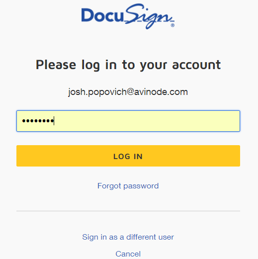The height and width of the screenshot is (259, 258).
Task: Click "different user" in the sign-in link
Action: pos(150,237)
